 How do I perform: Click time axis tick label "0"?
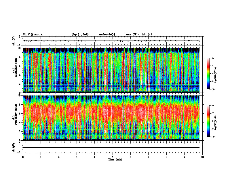click(23, 157)
